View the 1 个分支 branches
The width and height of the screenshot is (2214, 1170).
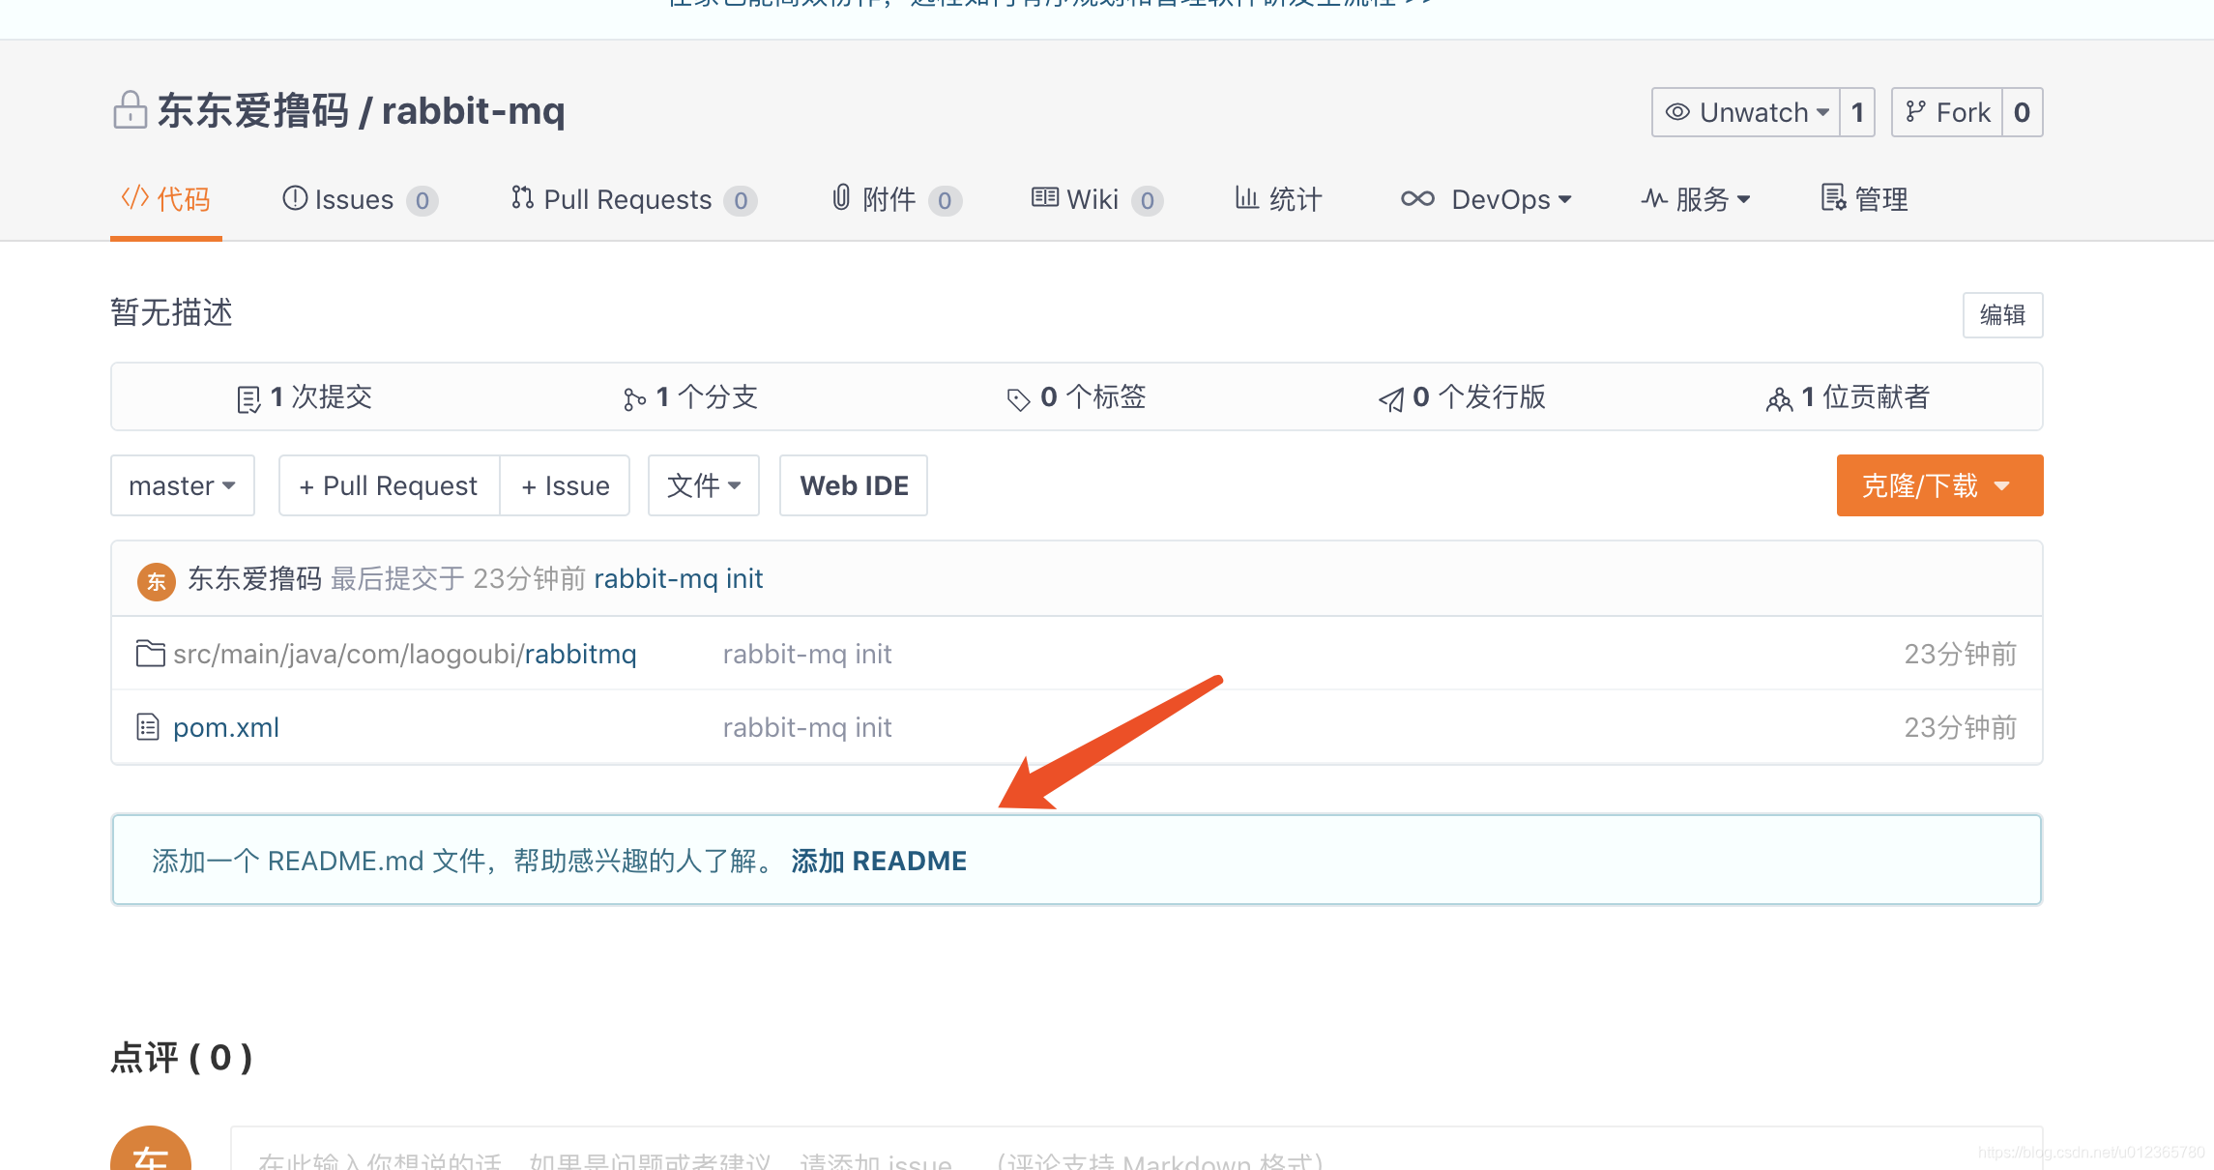(690, 397)
